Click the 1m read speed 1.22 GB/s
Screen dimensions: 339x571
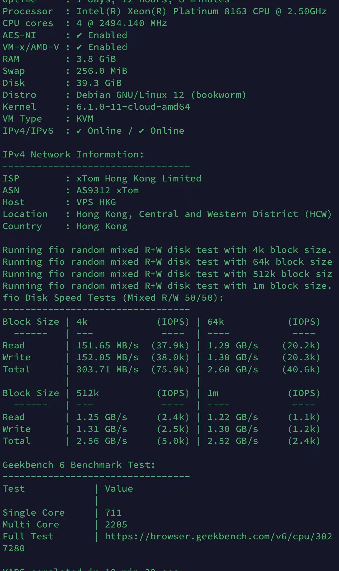(233, 417)
